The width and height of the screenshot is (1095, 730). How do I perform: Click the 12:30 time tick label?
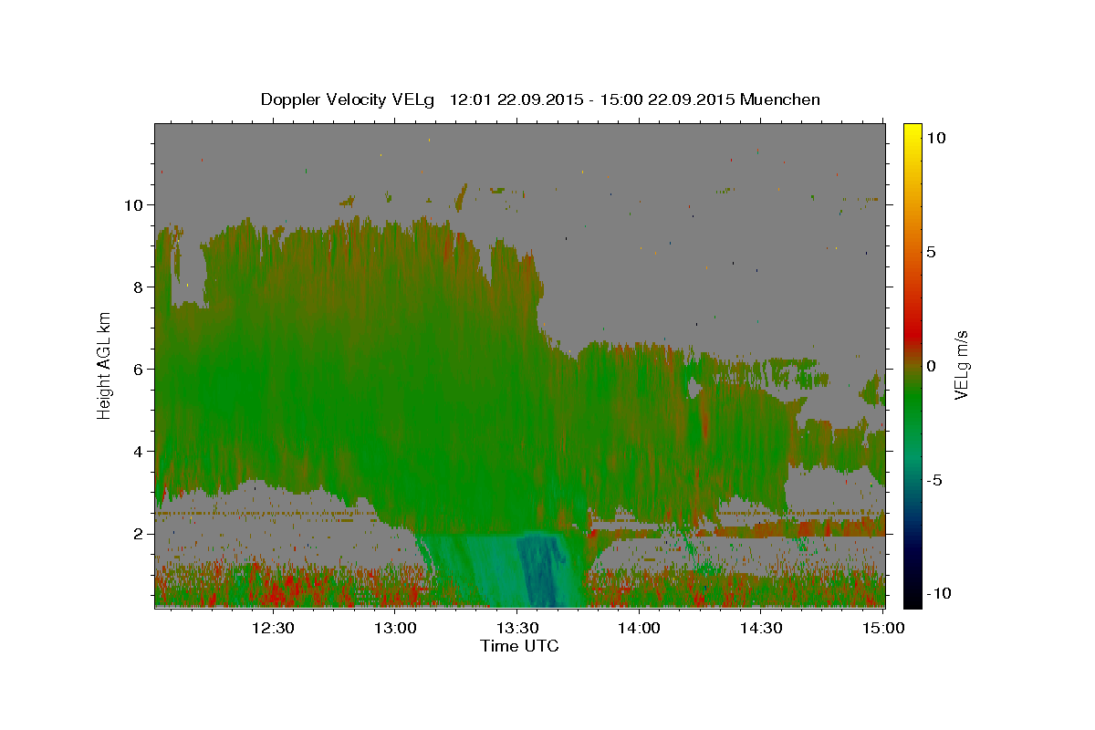(x=273, y=628)
